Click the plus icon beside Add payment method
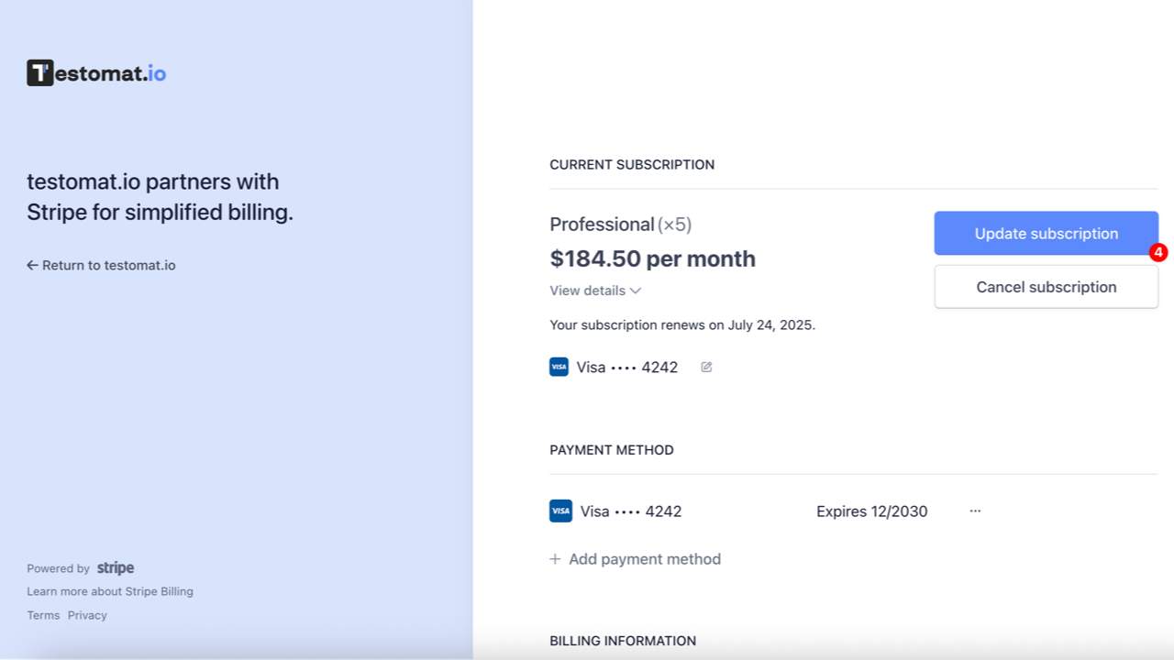This screenshot has height=660, width=1174. click(x=554, y=559)
